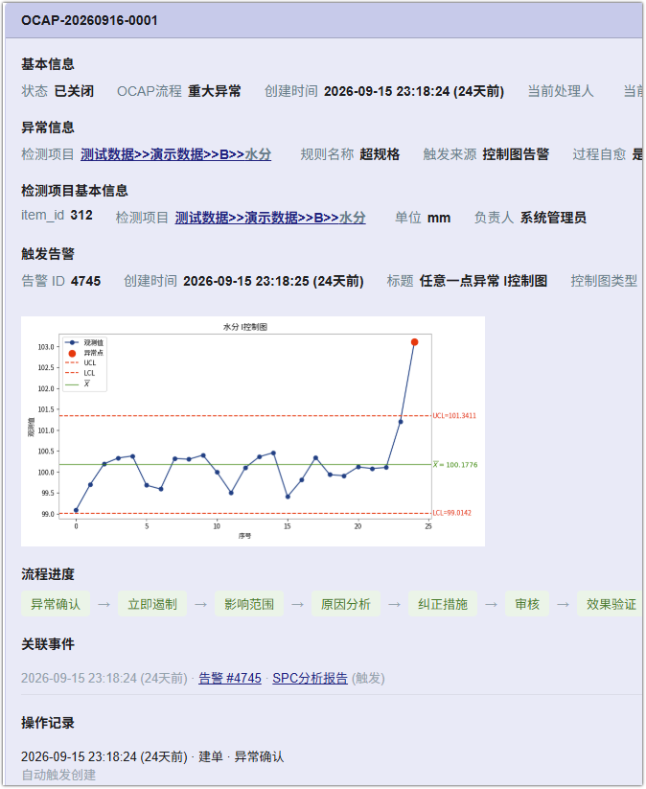Click the rule name value 超规格

[380, 154]
